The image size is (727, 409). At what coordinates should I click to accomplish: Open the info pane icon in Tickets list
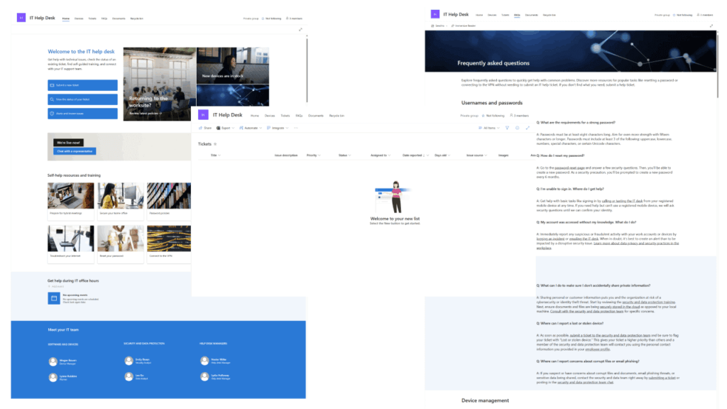518,128
